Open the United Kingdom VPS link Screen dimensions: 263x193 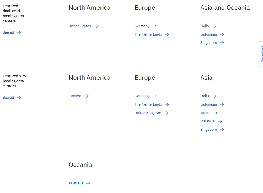(x=148, y=113)
